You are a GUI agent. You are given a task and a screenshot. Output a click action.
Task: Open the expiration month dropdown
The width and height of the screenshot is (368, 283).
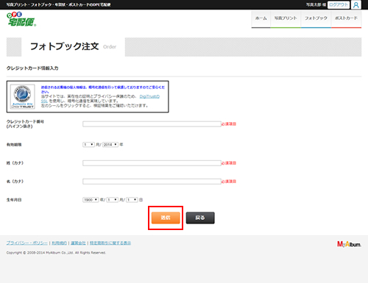pos(88,145)
